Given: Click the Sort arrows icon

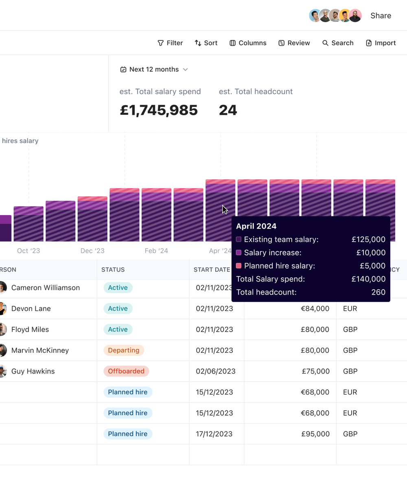Looking at the screenshot, I should point(198,43).
